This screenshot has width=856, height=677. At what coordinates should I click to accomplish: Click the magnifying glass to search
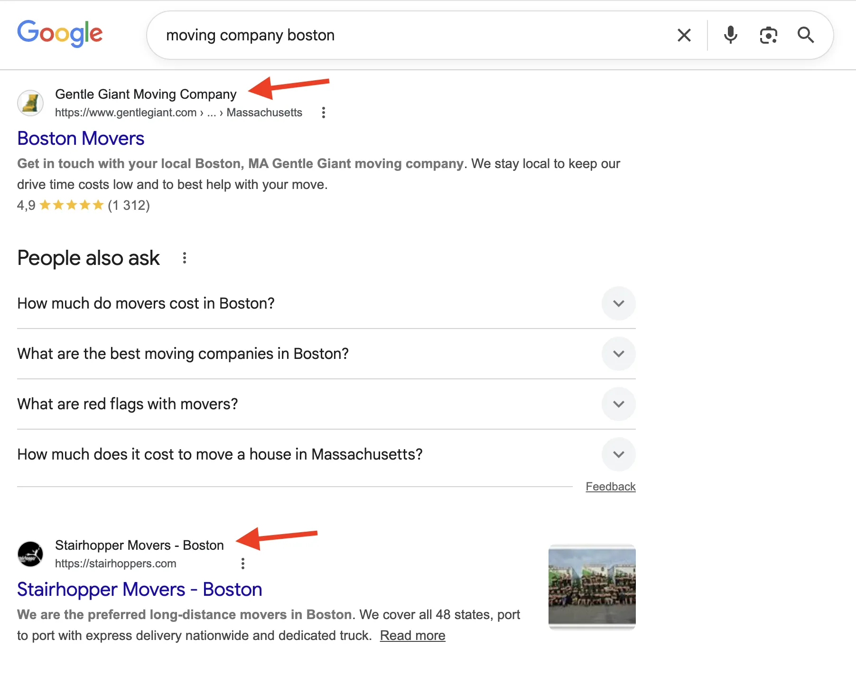point(806,35)
